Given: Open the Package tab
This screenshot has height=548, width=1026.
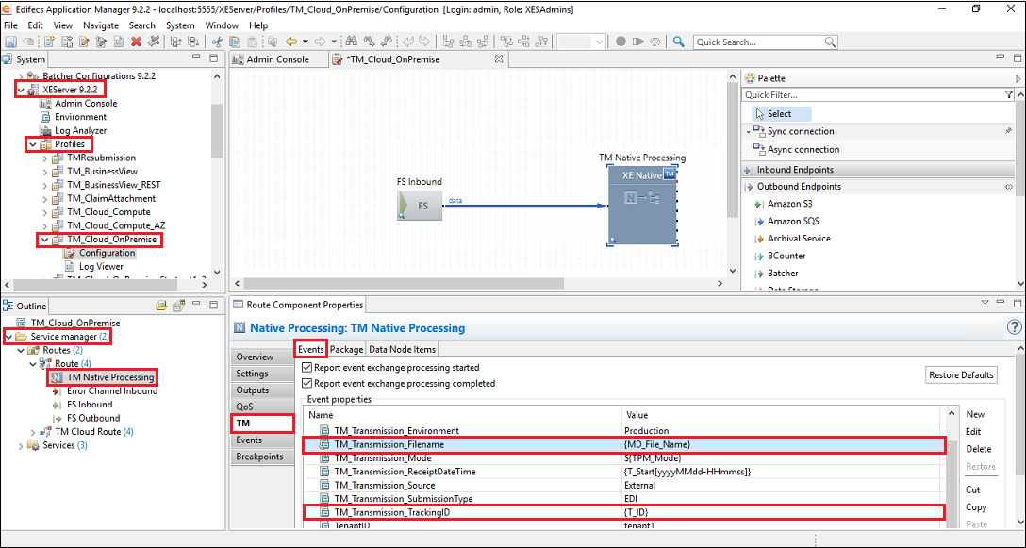Looking at the screenshot, I should pyautogui.click(x=346, y=350).
